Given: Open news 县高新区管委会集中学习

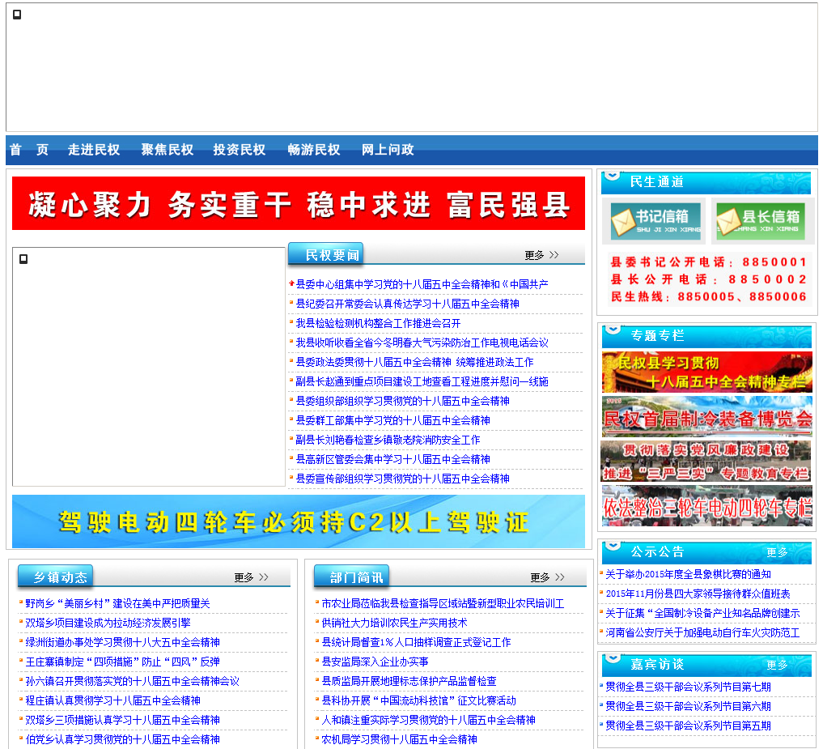Looking at the screenshot, I should point(393,460).
